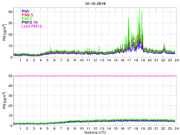Click the Godzina UTC axis label
The image size is (180, 135).
tap(94, 132)
